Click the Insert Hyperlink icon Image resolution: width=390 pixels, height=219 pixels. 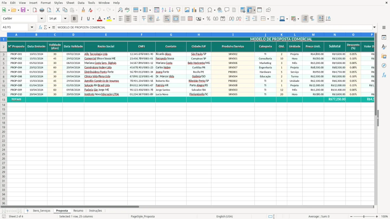click(x=220, y=10)
